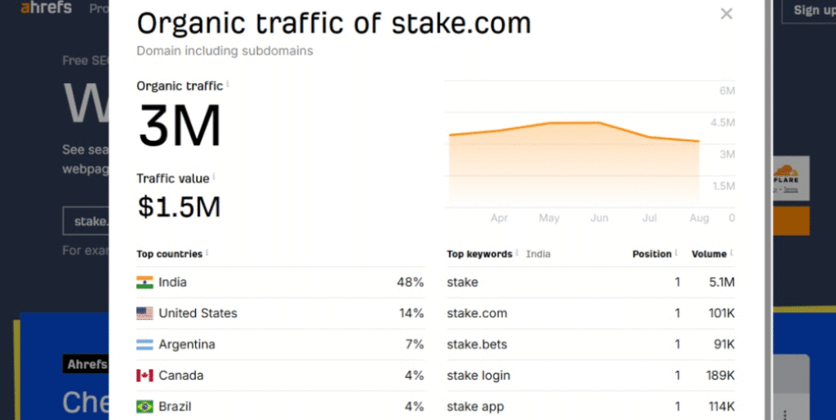Click the info icon beside Position header
The image size is (836, 420).
pos(677,253)
